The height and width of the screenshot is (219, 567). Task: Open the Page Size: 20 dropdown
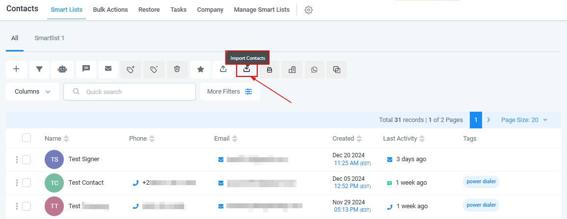[x=524, y=120]
